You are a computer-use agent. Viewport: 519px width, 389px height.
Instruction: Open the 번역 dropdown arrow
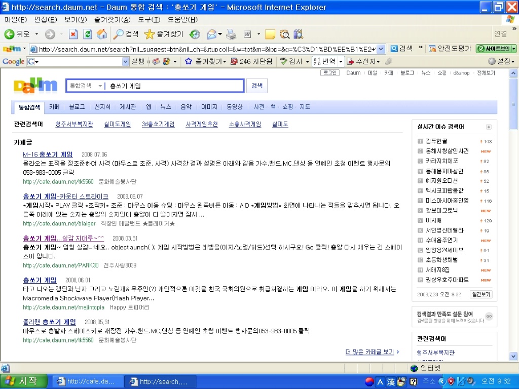point(341,61)
